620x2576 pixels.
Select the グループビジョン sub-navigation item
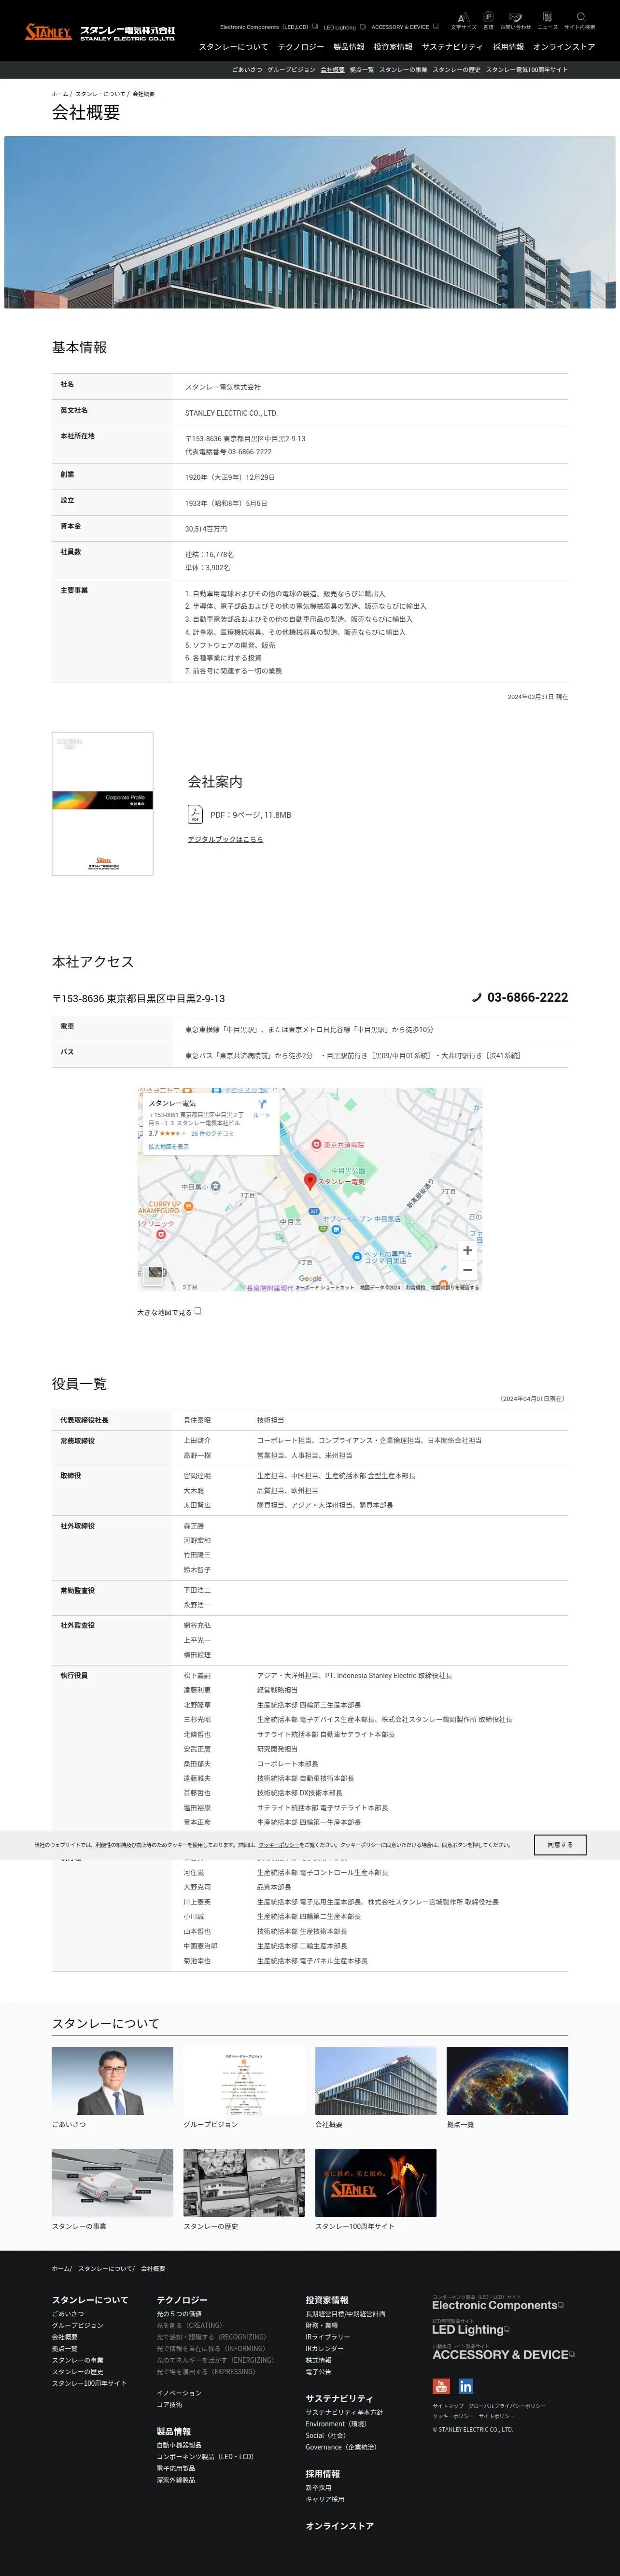pos(291,70)
